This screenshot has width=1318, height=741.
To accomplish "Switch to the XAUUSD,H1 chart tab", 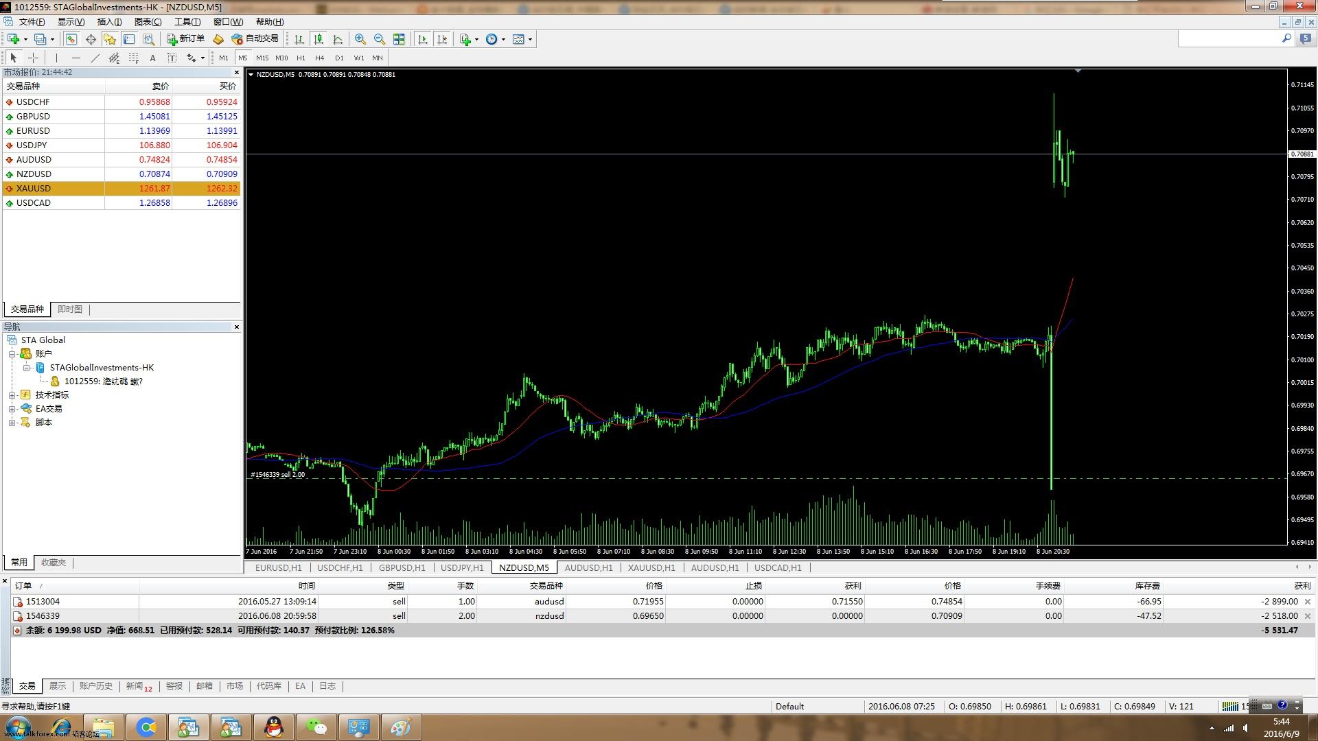I will tap(651, 567).
